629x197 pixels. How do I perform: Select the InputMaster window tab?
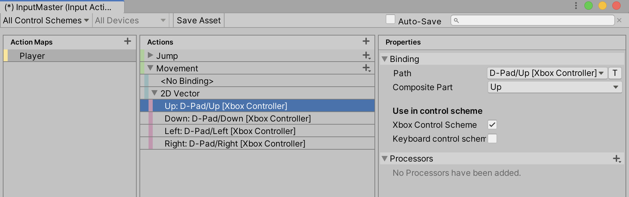[59, 7]
